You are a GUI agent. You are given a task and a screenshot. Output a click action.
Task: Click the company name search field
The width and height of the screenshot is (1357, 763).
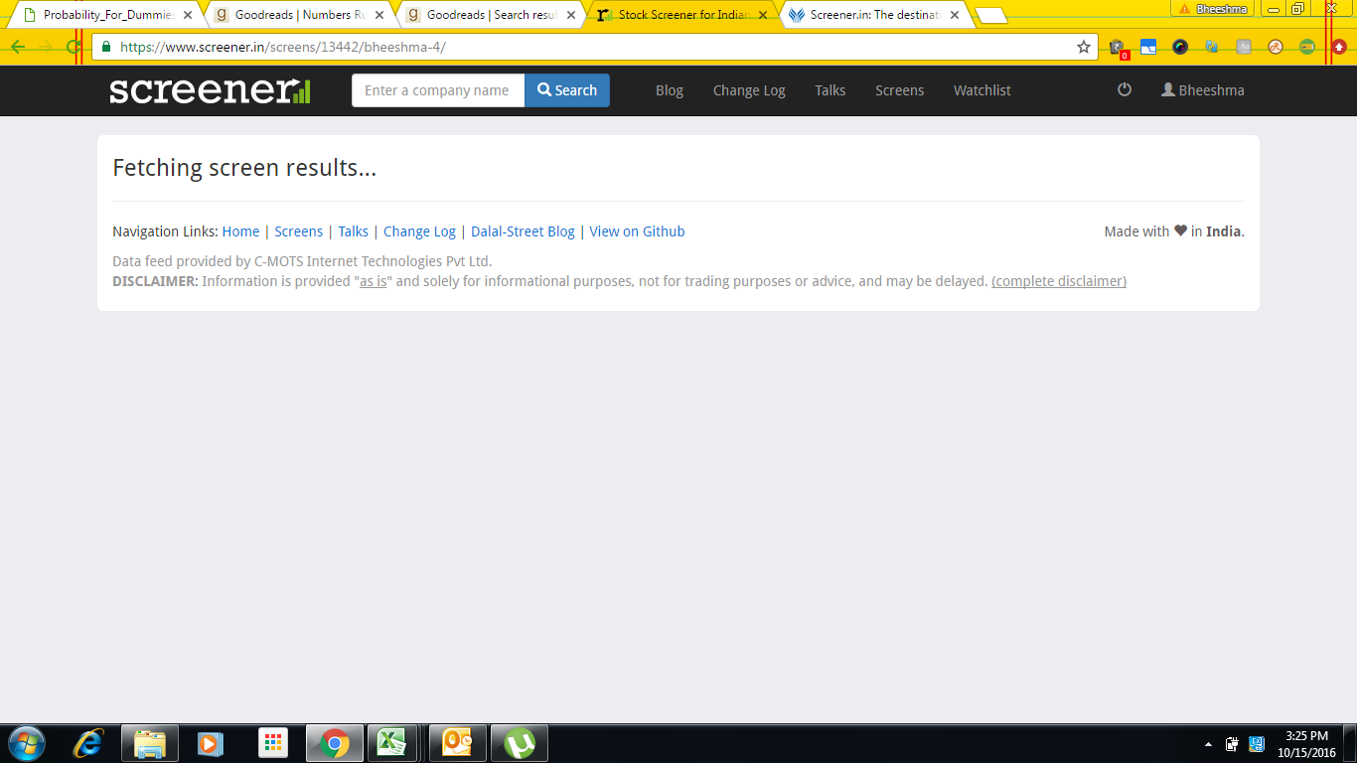(437, 90)
